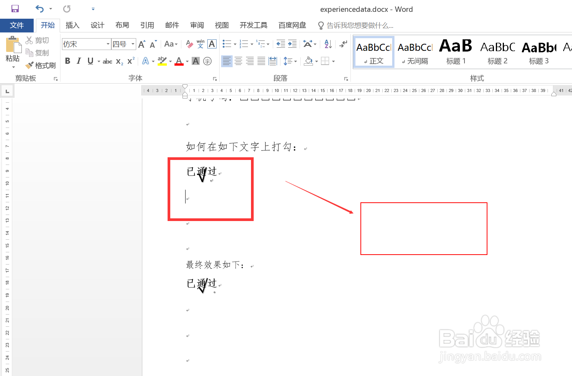572x376 pixels.
Task: Apply distributed alignment
Action: pos(273,61)
